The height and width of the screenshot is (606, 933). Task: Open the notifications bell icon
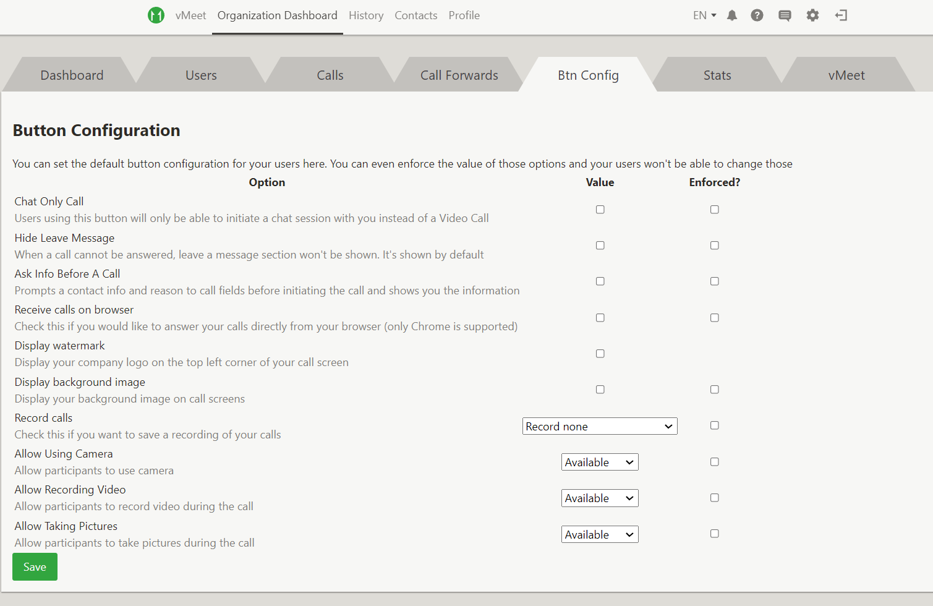click(732, 15)
